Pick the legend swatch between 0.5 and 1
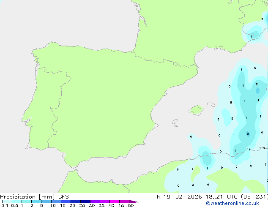 click(17, 202)
